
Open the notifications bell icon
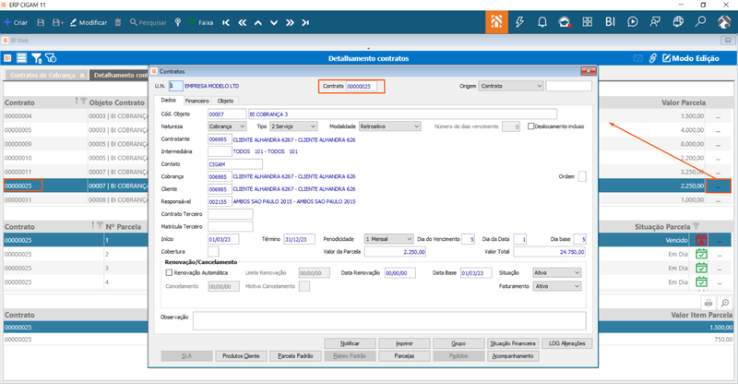pos(542,21)
